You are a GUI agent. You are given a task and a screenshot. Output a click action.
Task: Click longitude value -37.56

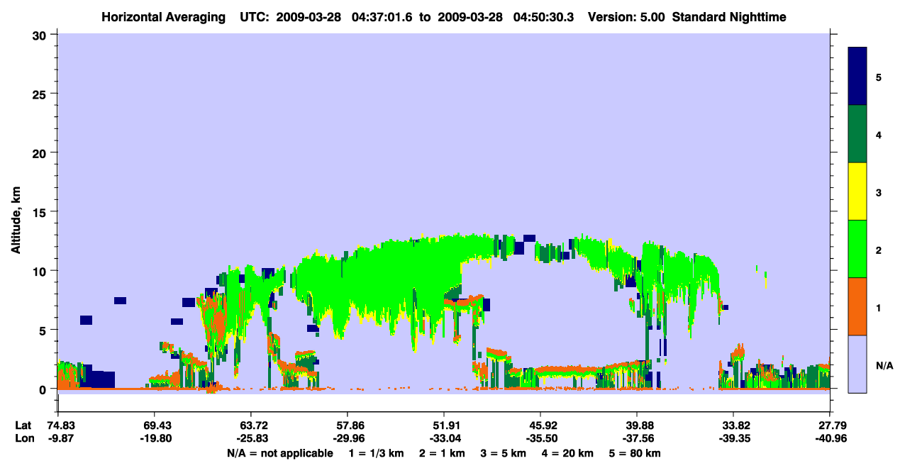pyautogui.click(x=637, y=438)
